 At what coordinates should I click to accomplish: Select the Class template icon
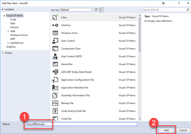[55, 17]
